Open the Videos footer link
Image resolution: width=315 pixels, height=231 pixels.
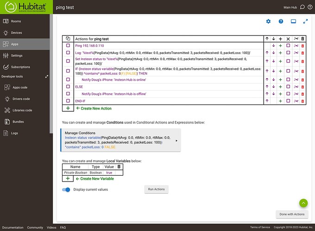(51, 228)
